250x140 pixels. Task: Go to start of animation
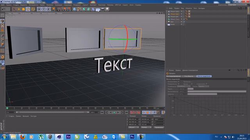coord(102,112)
